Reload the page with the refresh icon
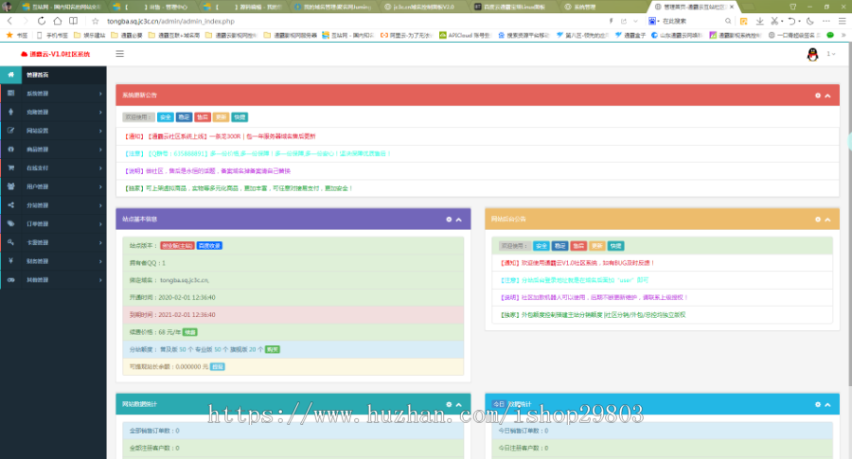The image size is (852, 459). click(42, 21)
